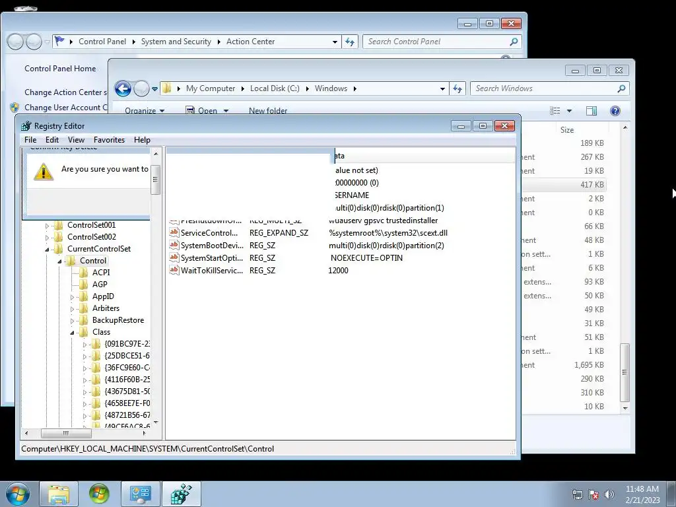This screenshot has width=676, height=507.
Task: Click the SystemStartOpti value string icon
Action: [174, 257]
